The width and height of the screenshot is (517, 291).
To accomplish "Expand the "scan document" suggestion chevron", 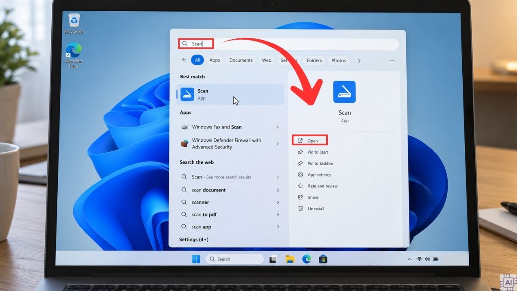I will click(x=277, y=190).
